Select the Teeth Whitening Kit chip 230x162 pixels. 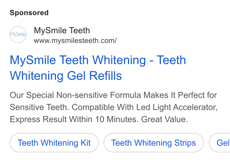[x=54, y=143]
